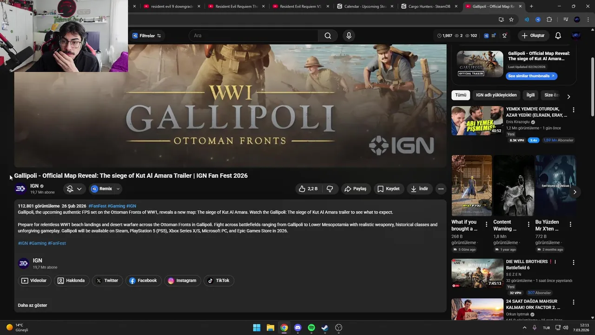Click the install app icon in the address bar

click(501, 20)
